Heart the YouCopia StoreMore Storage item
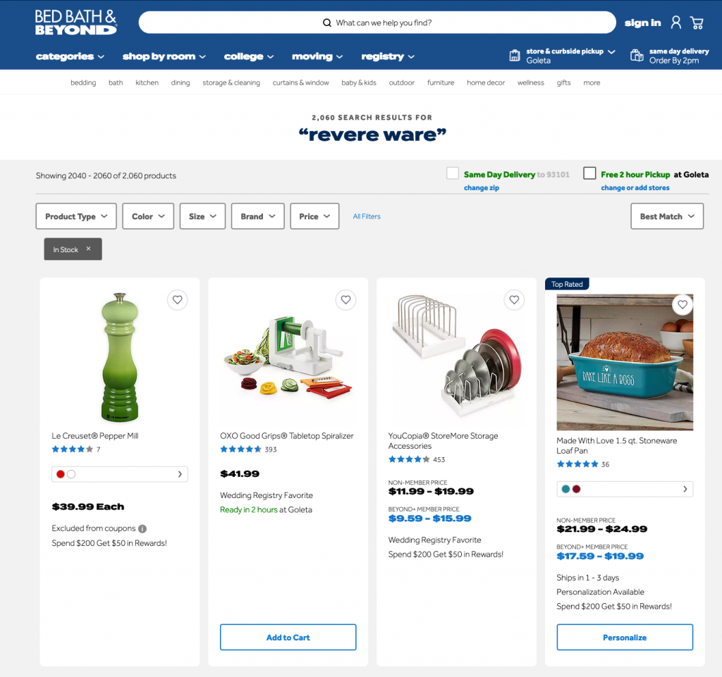This screenshot has width=722, height=677. point(514,300)
